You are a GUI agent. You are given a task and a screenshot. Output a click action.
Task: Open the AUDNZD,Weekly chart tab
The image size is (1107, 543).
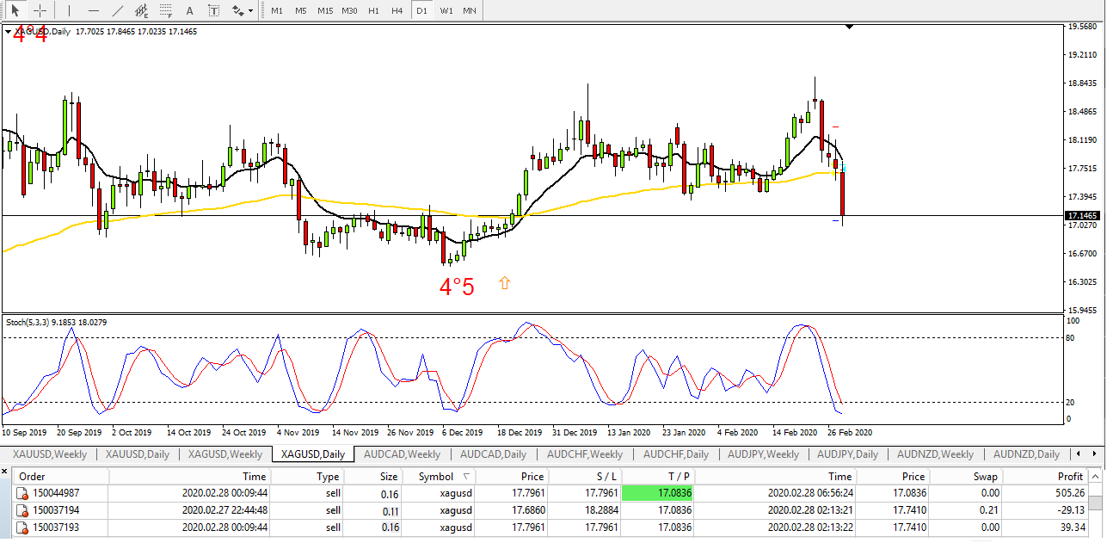935,454
